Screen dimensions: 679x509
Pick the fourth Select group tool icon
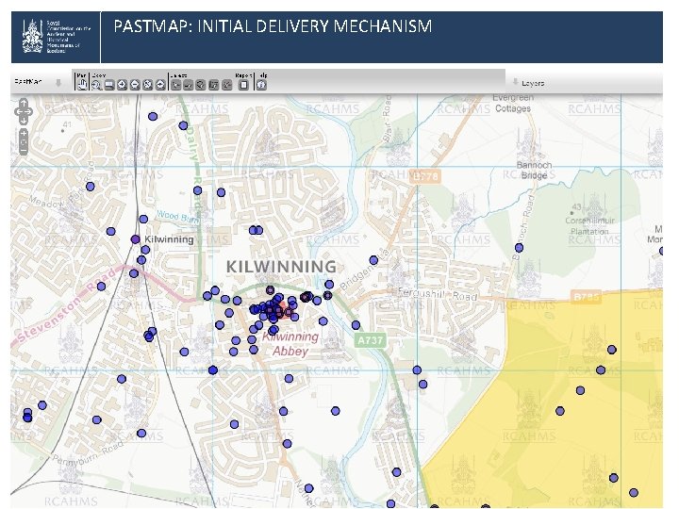(213, 85)
